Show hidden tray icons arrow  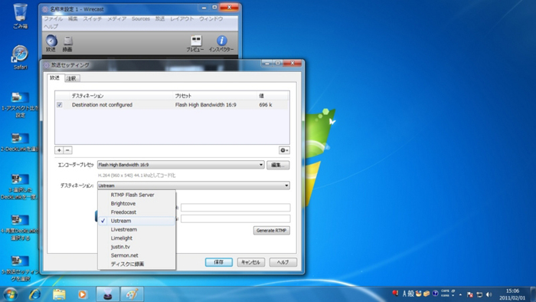coord(460,294)
